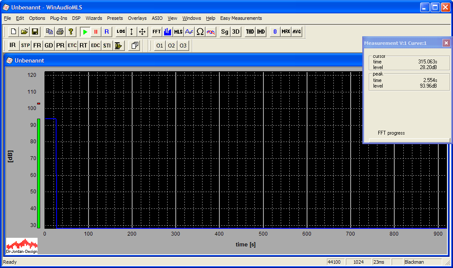
Task: Toggle the LOG axis scale button
Action: point(121,32)
